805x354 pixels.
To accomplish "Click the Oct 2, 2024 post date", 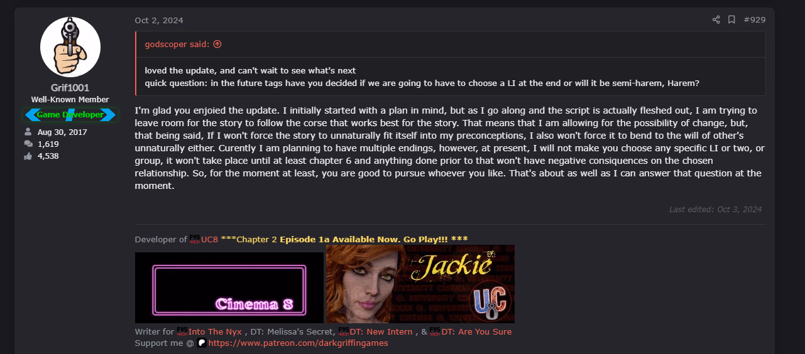I will click(159, 20).
